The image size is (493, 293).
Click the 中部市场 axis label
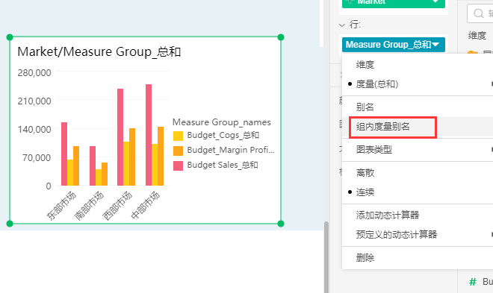click(146, 206)
